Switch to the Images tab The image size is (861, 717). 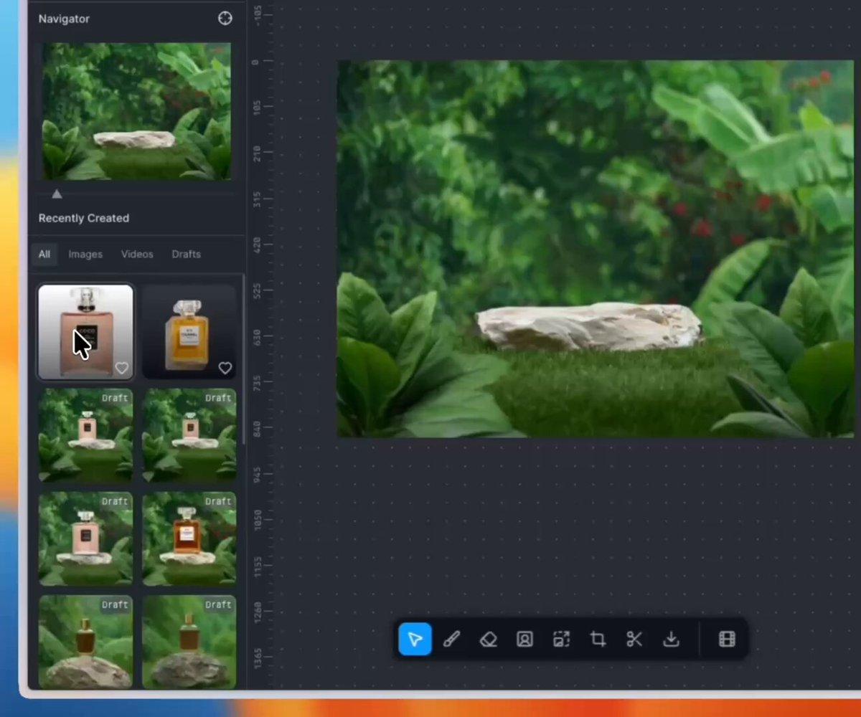[x=85, y=254]
